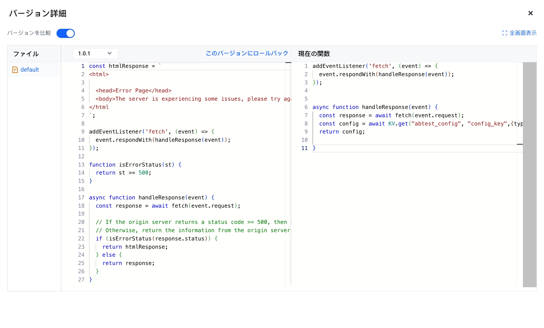This screenshot has width=544, height=328.
Task: Click 'return response;' line in left editor
Action: [128, 263]
